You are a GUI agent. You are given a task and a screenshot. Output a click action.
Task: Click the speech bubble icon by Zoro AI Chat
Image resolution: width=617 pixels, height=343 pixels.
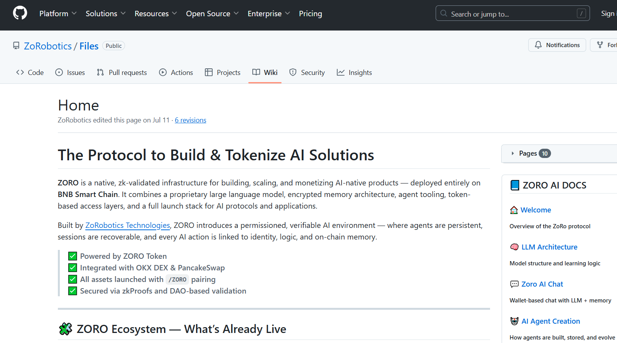[x=514, y=284]
